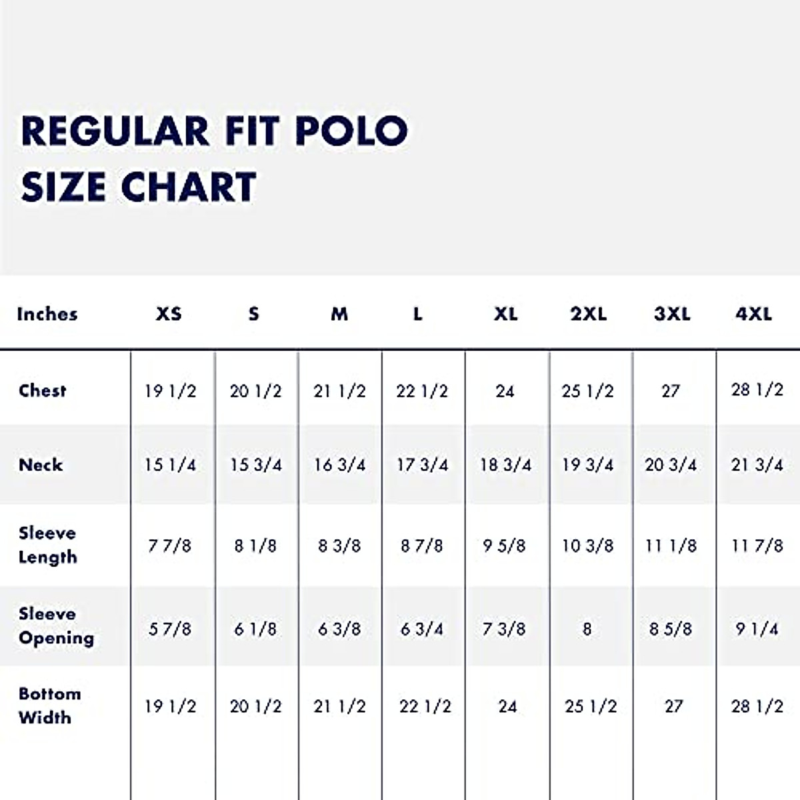Screen dimensions: 800x800
Task: Click the Regular Fit Polo Size Chart title
Action: tap(213, 157)
